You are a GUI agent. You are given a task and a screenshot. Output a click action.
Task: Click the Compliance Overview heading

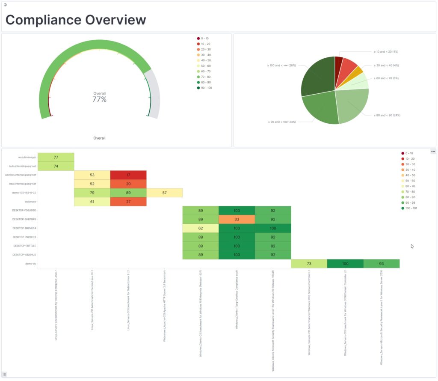(76, 20)
